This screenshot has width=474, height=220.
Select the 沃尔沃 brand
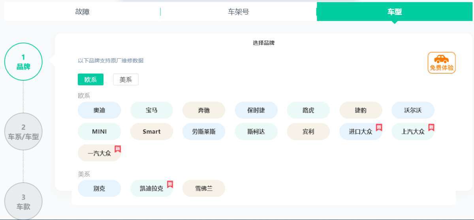[413, 110]
